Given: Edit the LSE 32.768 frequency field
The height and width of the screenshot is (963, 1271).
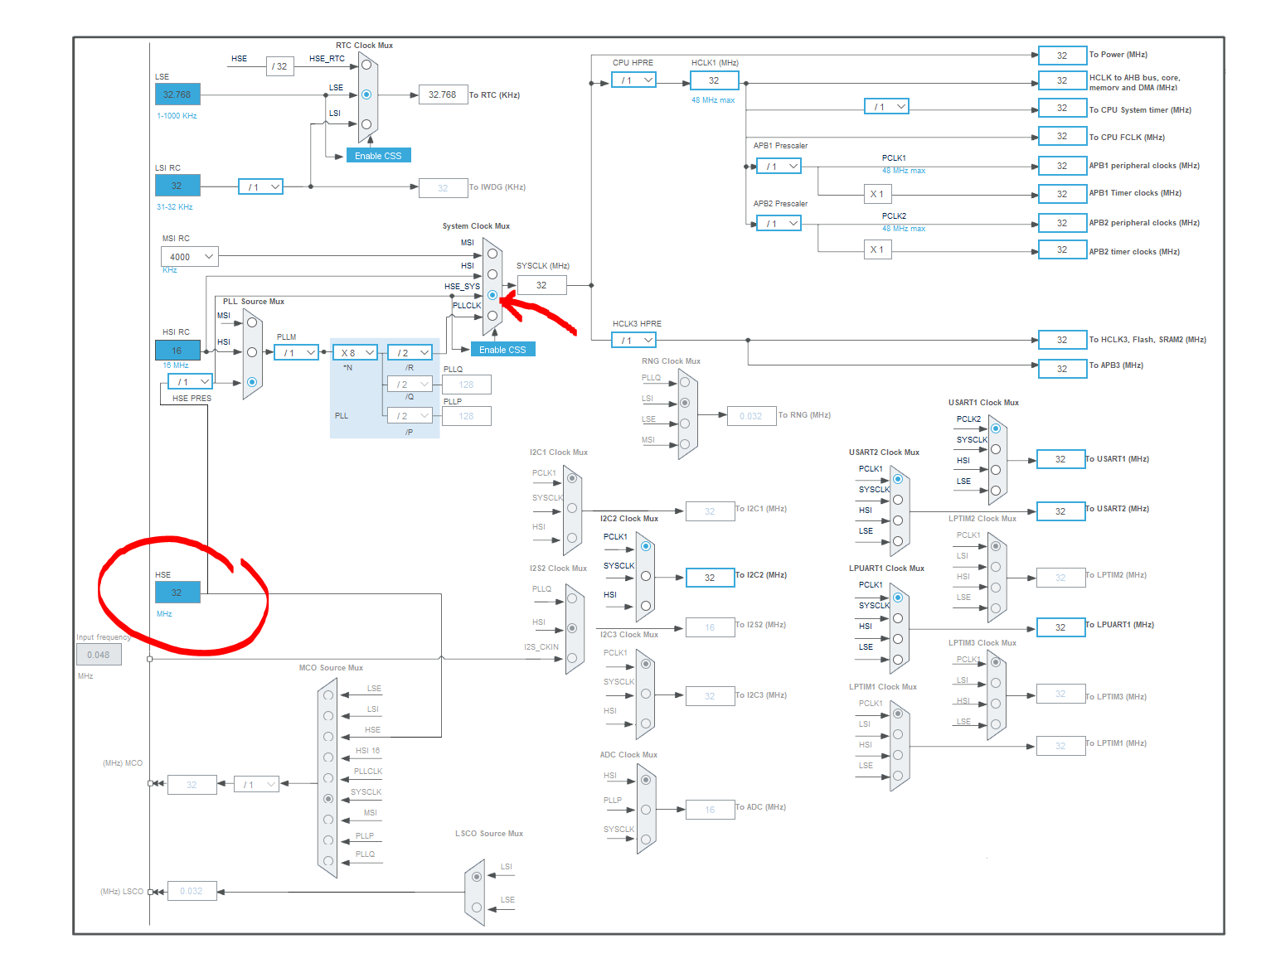Looking at the screenshot, I should click(x=177, y=94).
